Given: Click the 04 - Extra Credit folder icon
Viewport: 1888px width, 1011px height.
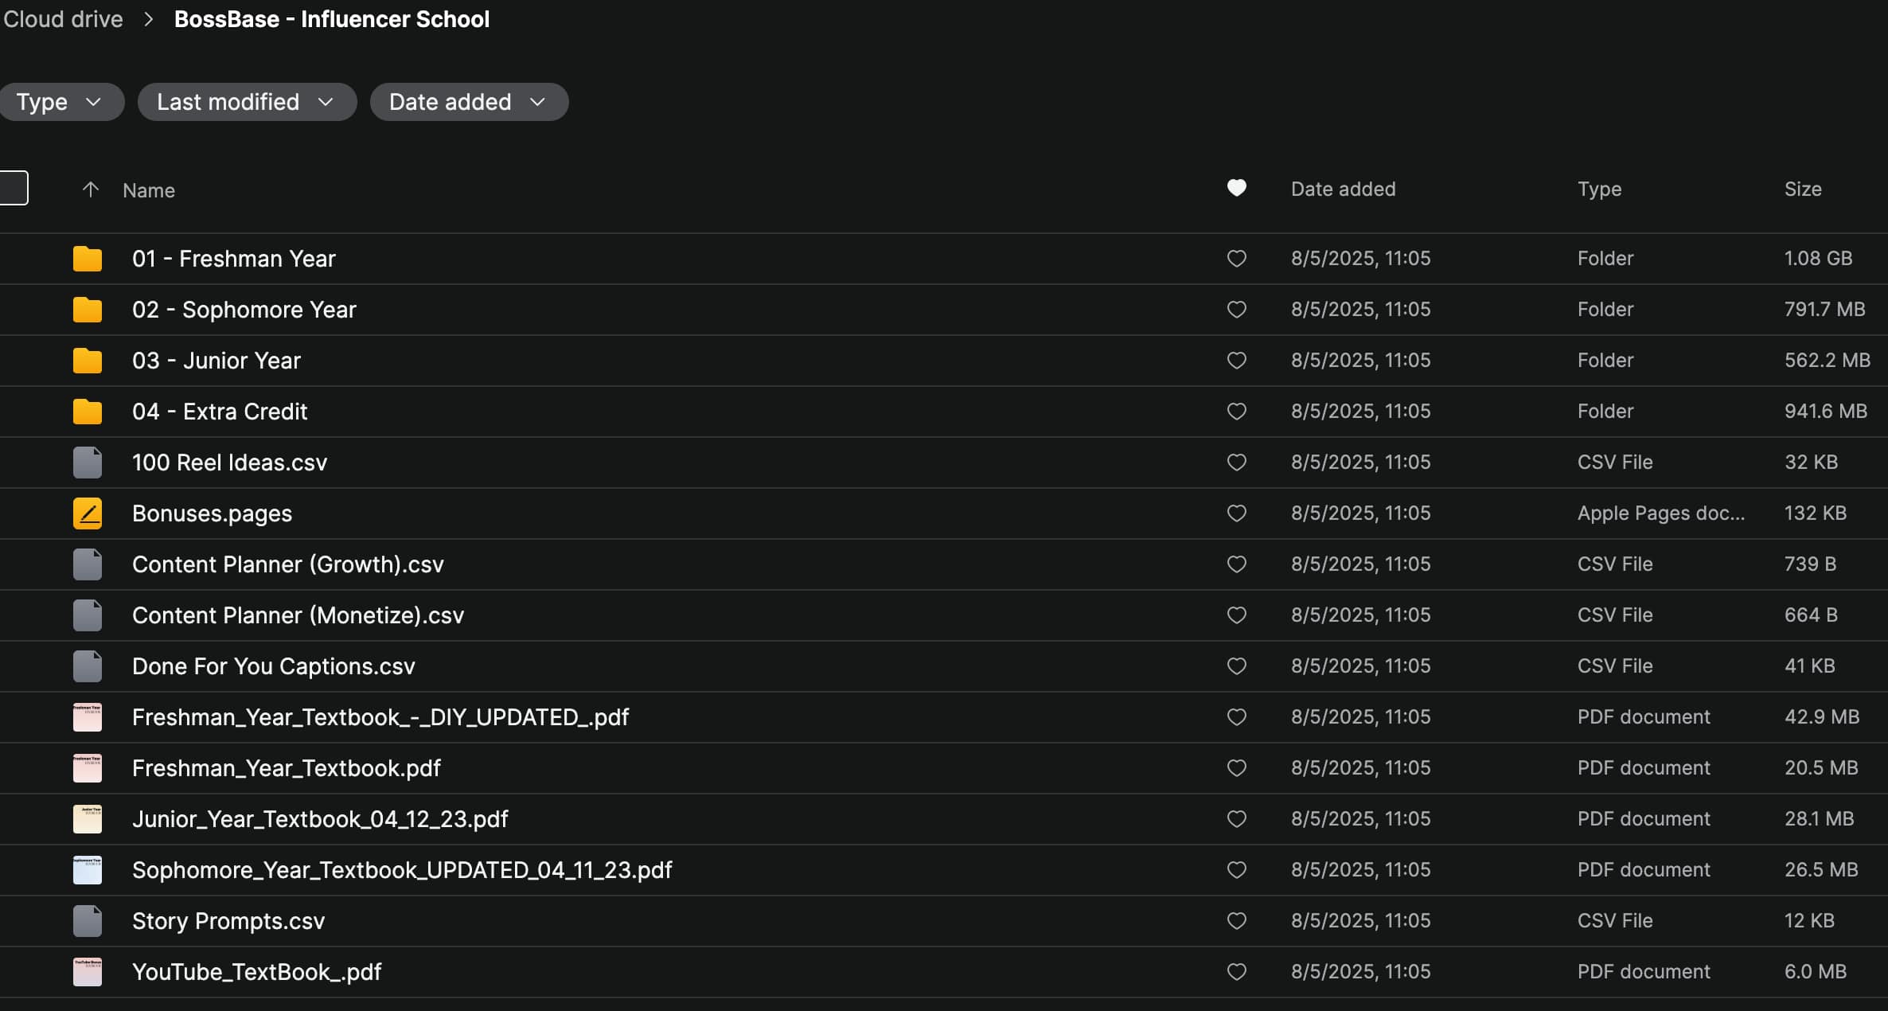Looking at the screenshot, I should (x=88, y=412).
